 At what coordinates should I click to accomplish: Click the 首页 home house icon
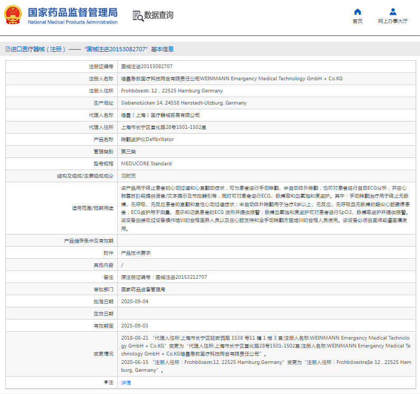coord(357,12)
